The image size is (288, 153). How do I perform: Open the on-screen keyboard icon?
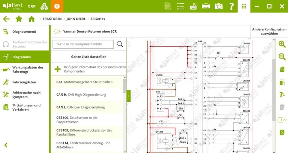pyautogui.click(x=193, y=6)
